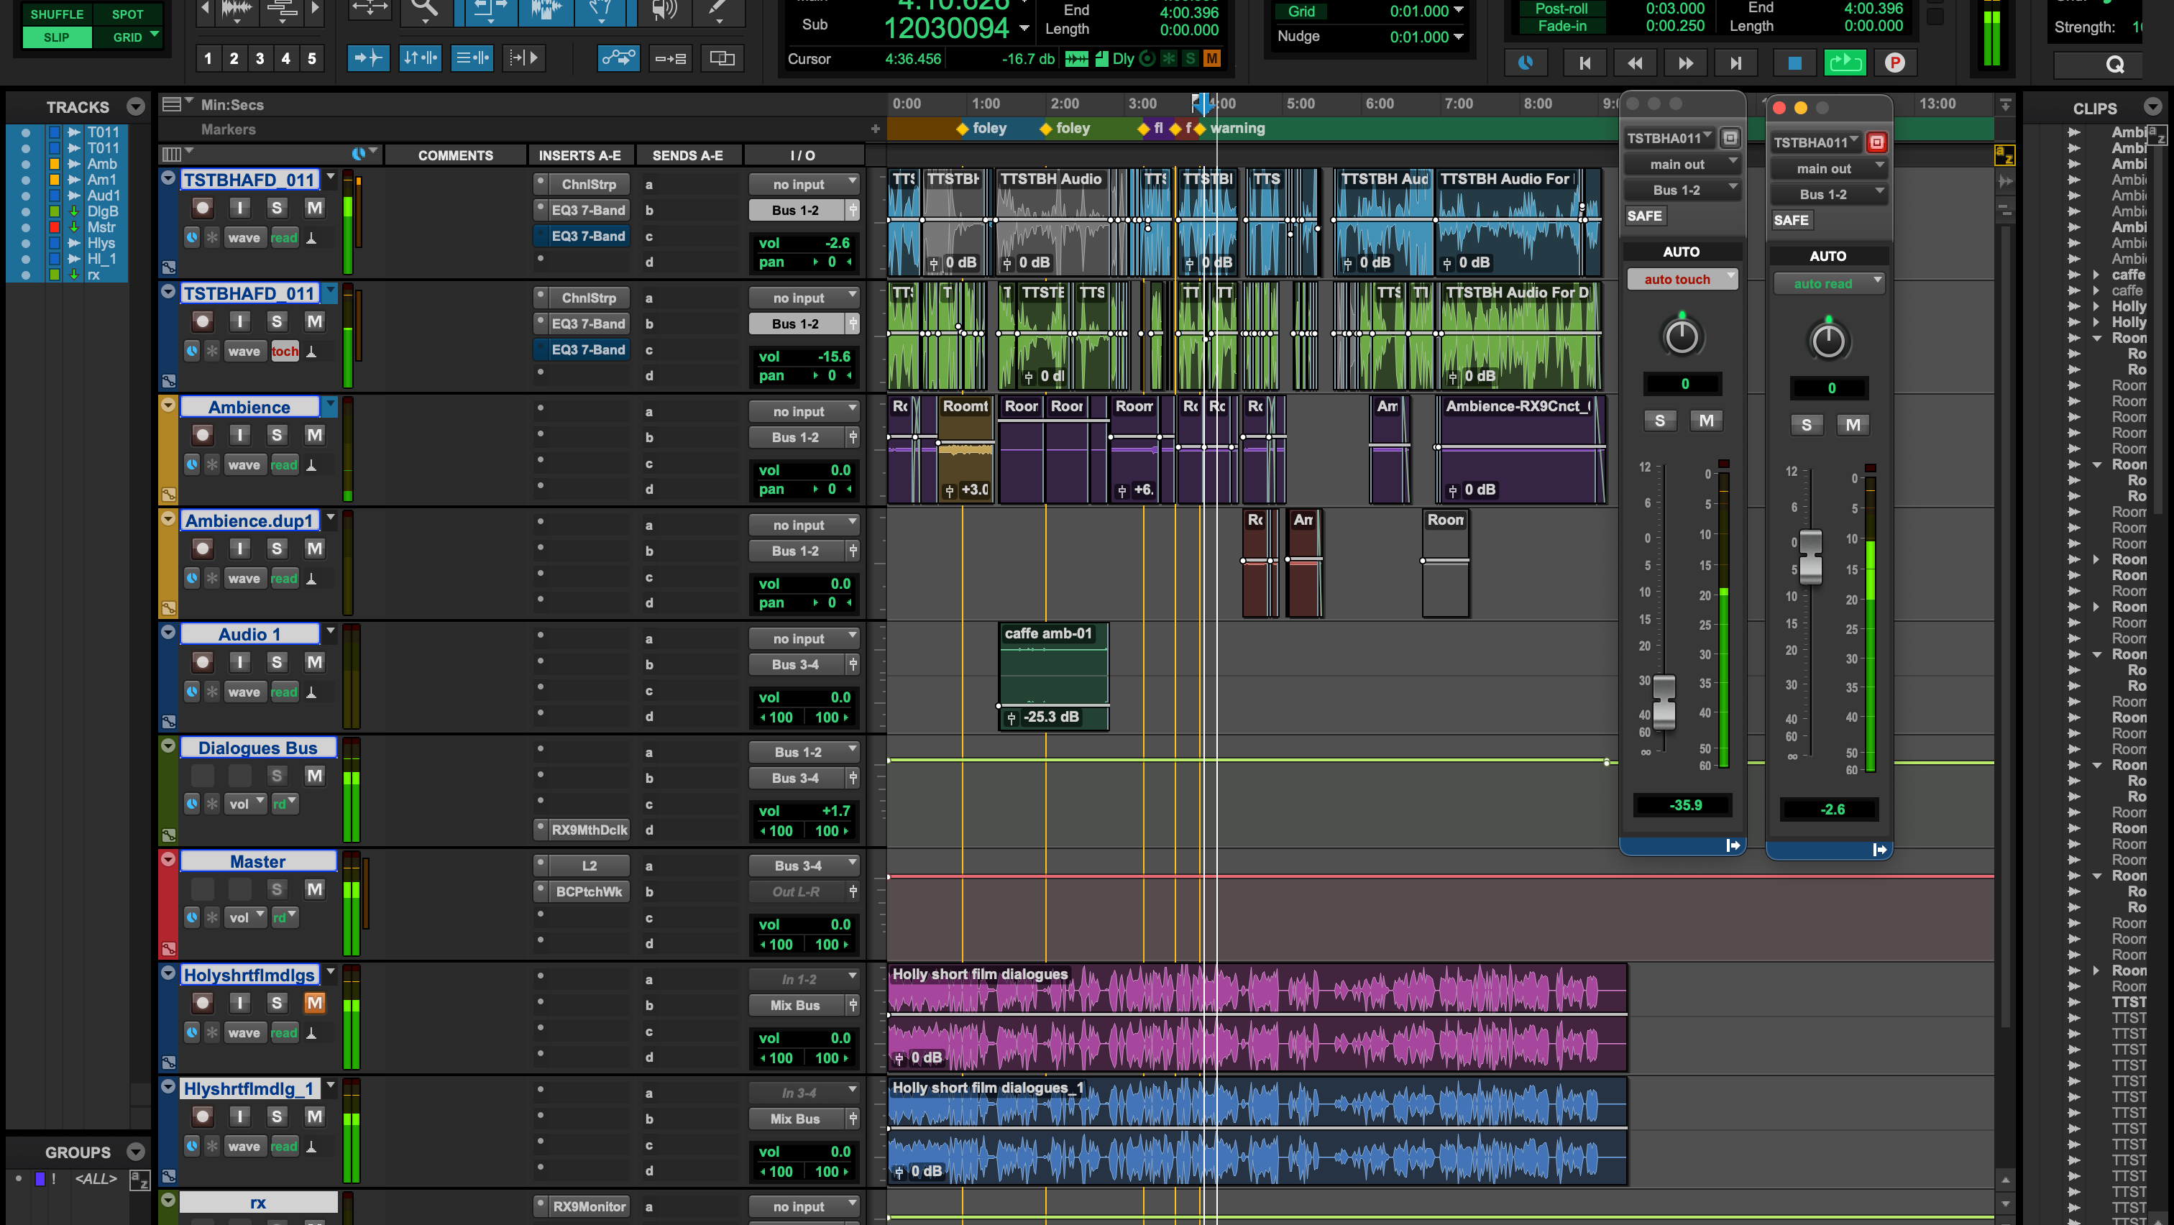Enable SPOT edit mode
The image size is (2174, 1225).
tap(127, 14)
